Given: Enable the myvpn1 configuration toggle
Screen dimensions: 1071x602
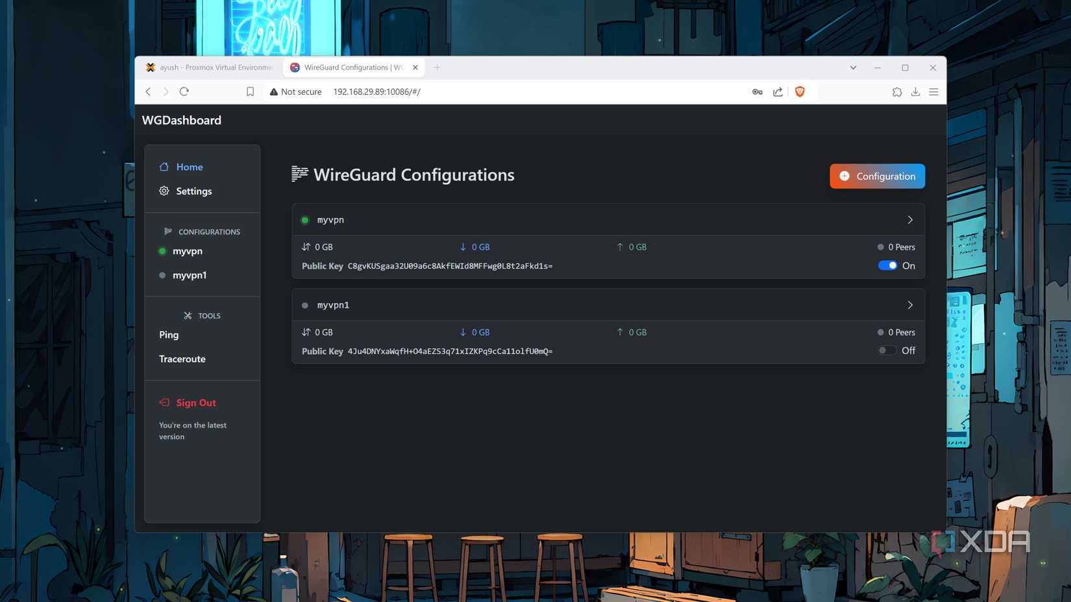Looking at the screenshot, I should (885, 350).
